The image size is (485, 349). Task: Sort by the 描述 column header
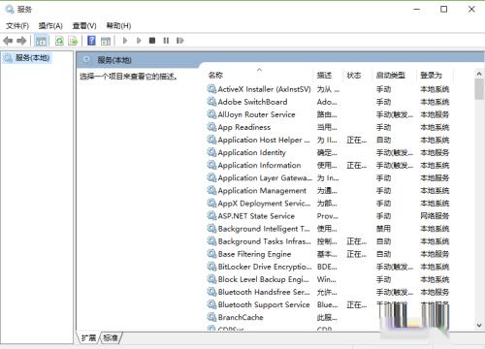click(x=328, y=76)
